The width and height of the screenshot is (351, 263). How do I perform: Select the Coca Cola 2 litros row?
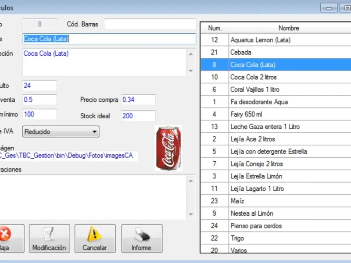pyautogui.click(x=276, y=77)
